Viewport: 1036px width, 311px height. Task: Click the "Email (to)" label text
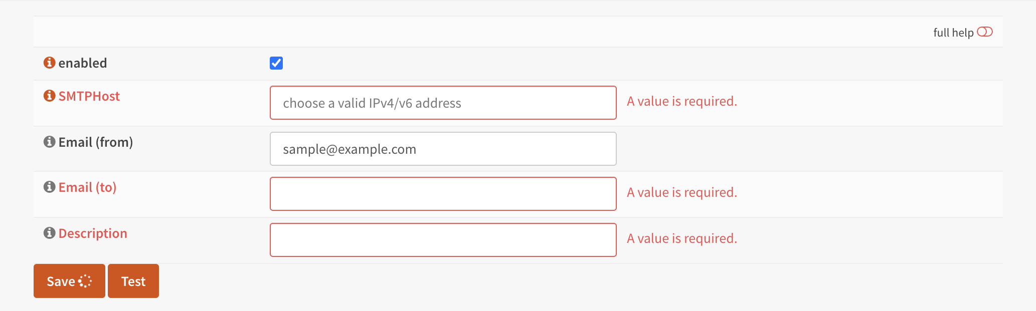(88, 187)
